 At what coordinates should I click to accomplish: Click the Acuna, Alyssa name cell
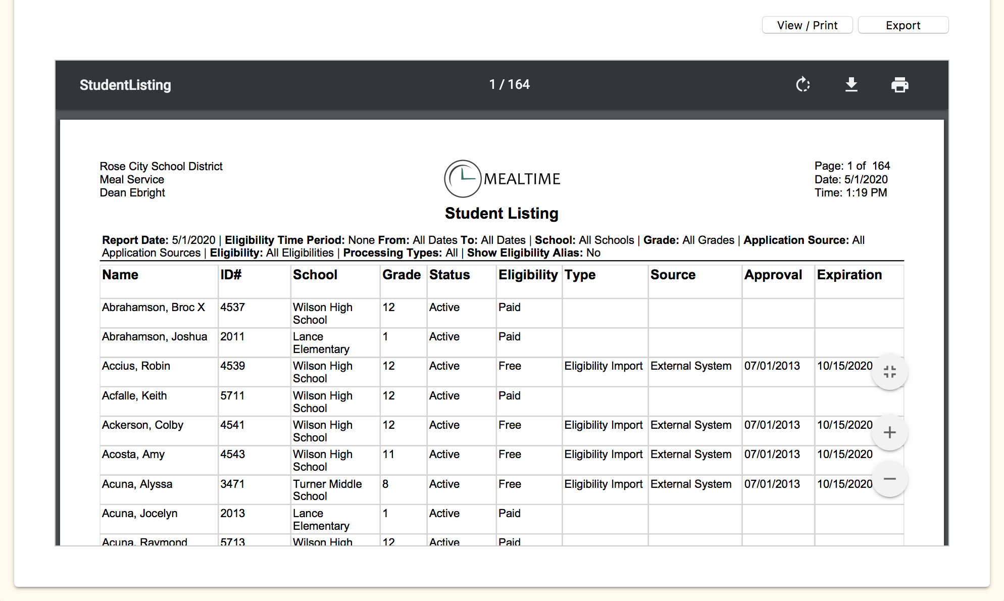point(137,484)
